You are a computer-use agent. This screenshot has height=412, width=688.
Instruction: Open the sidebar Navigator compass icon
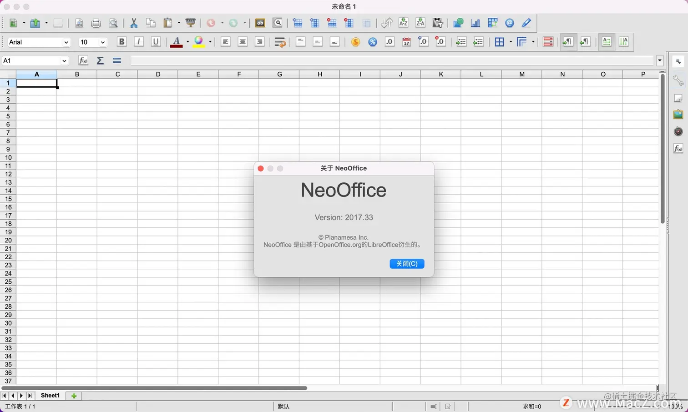[x=678, y=131]
